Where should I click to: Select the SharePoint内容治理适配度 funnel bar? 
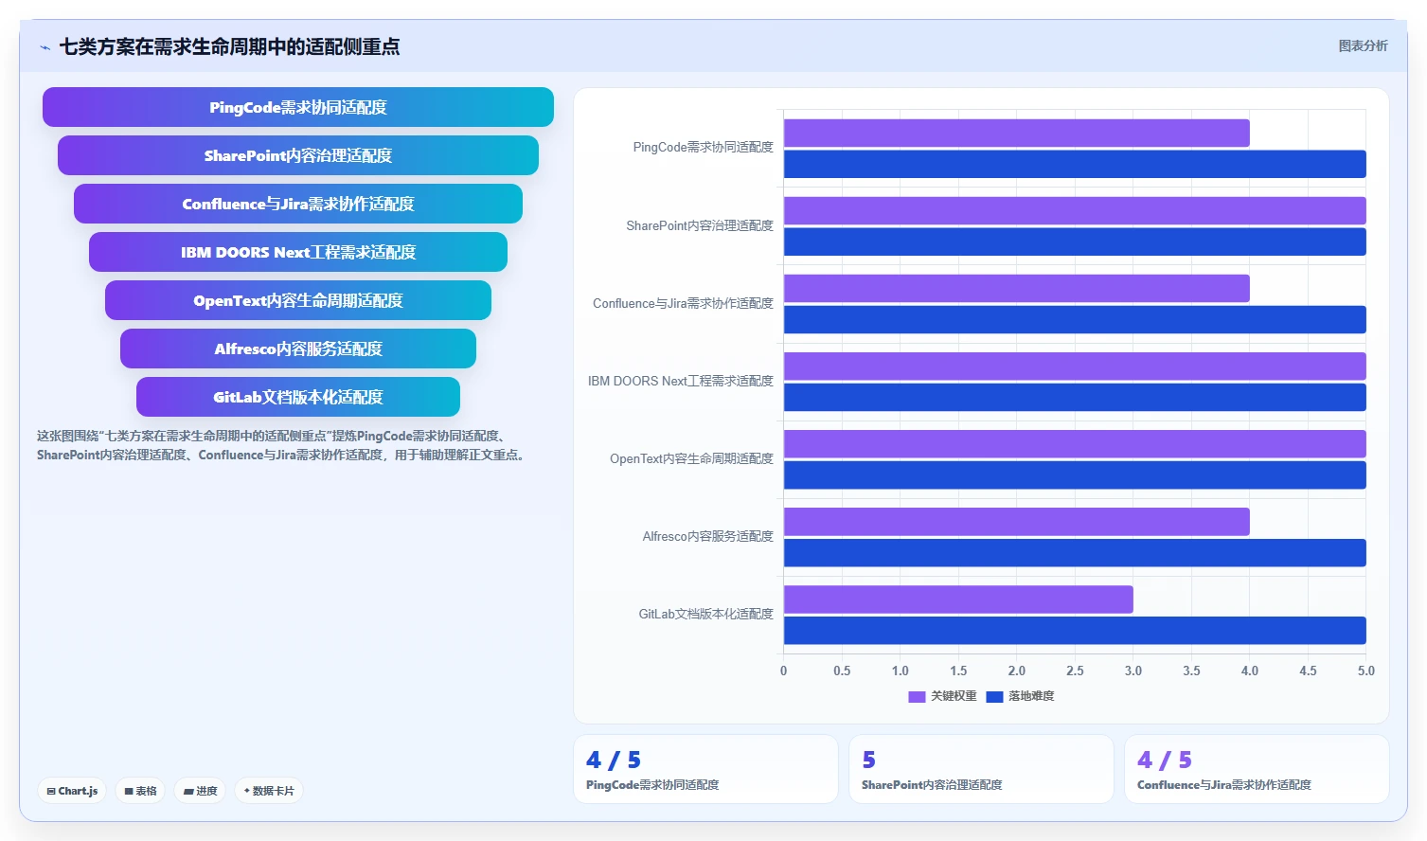click(298, 155)
